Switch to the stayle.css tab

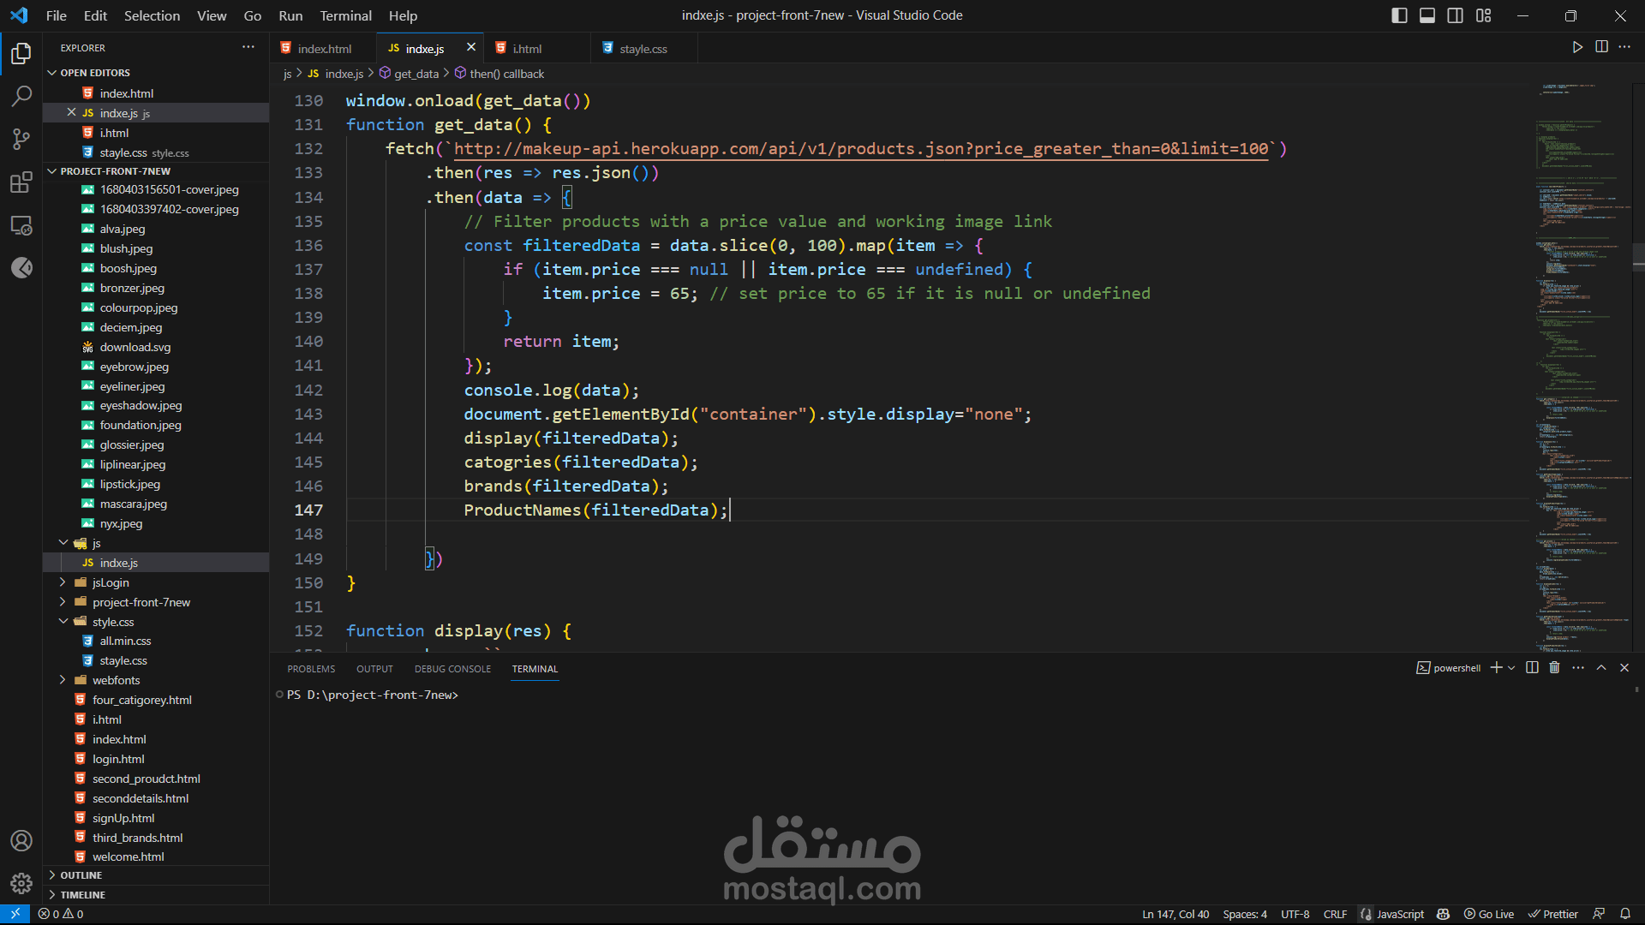(x=643, y=48)
